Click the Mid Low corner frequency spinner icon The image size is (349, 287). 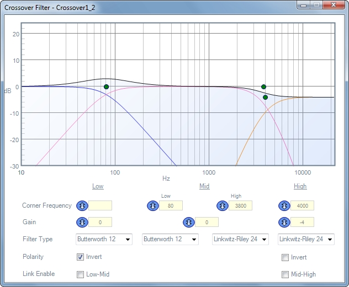click(x=152, y=205)
